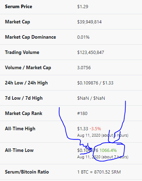Select the $1.29 price value
Screen dimensions: 142x181
point(83,7)
